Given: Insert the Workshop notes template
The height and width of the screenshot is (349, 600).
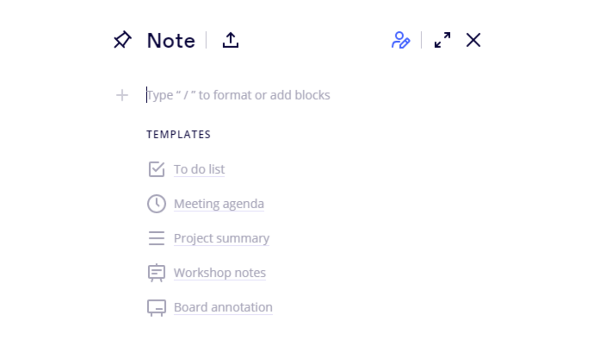Looking at the screenshot, I should [x=219, y=273].
